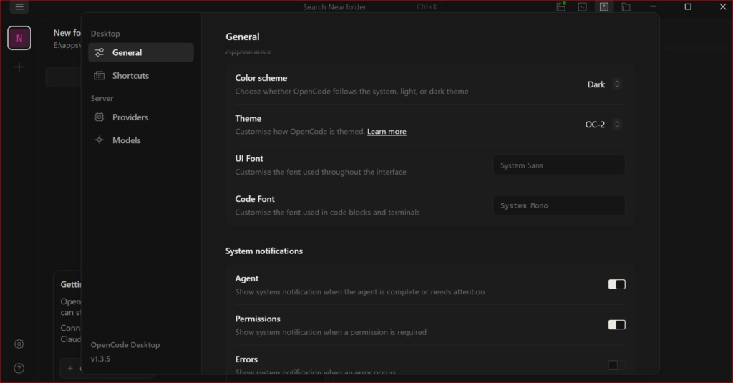
Task: Follow the Learn more link under Theme
Action: pyautogui.click(x=387, y=132)
